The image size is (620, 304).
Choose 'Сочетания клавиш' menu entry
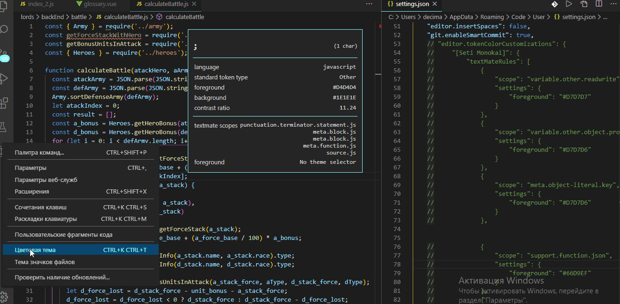pos(81,207)
